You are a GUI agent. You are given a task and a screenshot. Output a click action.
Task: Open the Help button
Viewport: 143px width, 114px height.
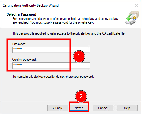pyautogui.click(x=127, y=108)
